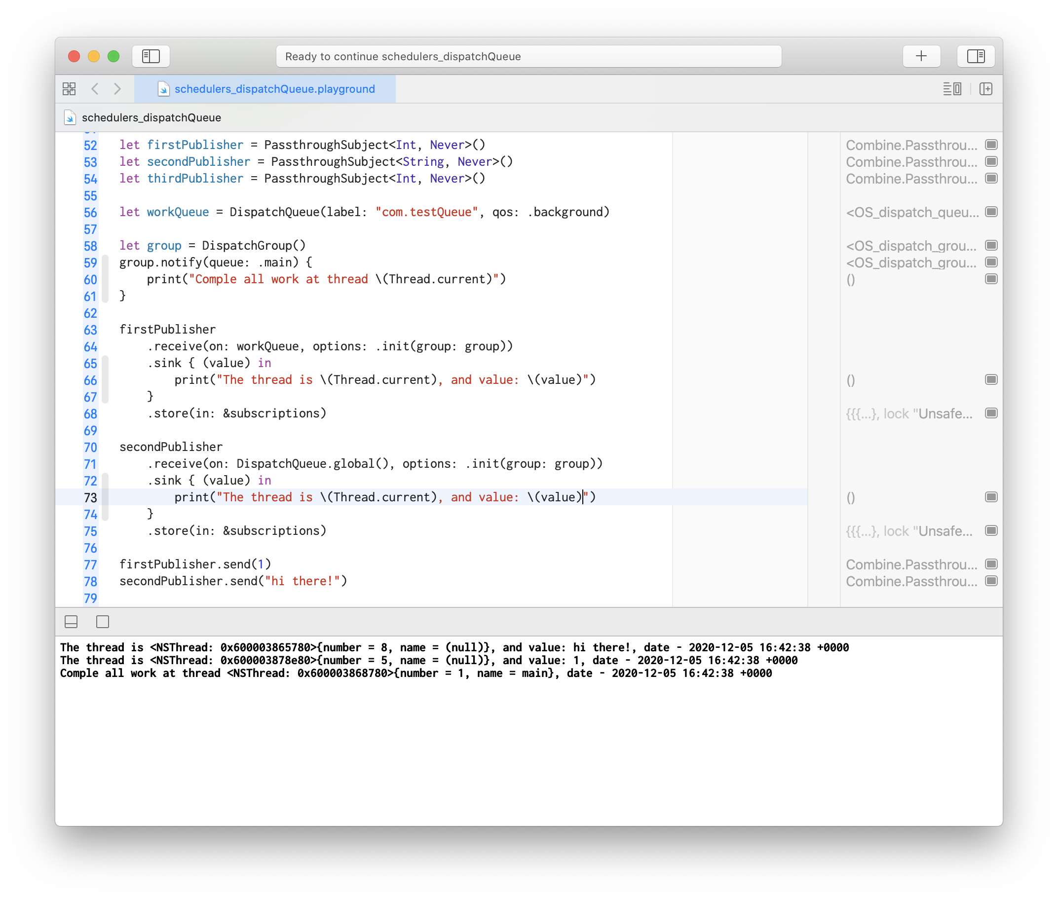This screenshot has width=1058, height=899.
Task: Click DispatchGroup() on line 58
Action: [x=254, y=245]
